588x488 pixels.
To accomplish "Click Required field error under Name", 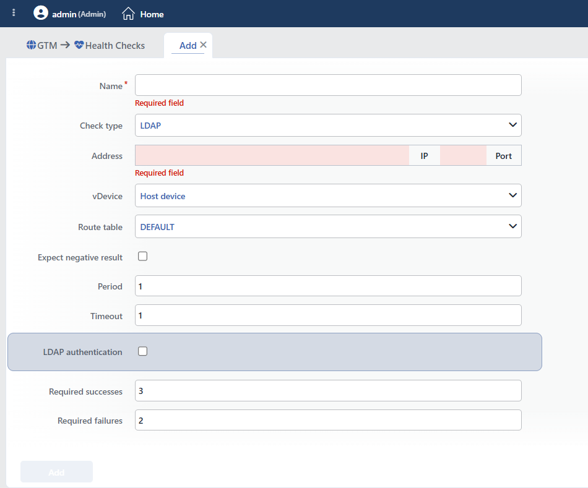I will tap(159, 103).
